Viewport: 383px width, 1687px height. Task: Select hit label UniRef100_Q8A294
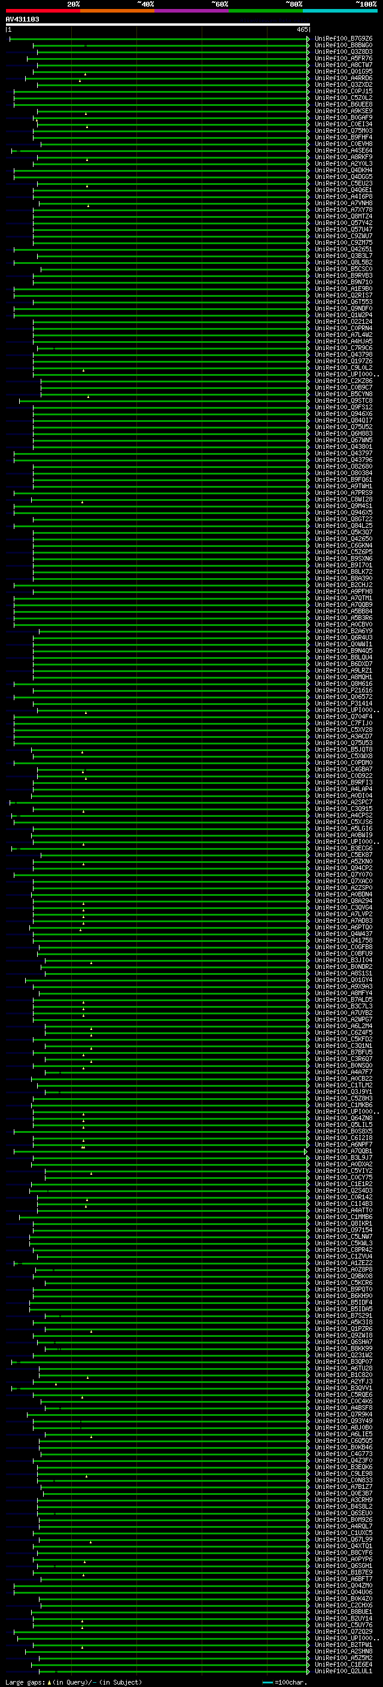tap(344, 901)
